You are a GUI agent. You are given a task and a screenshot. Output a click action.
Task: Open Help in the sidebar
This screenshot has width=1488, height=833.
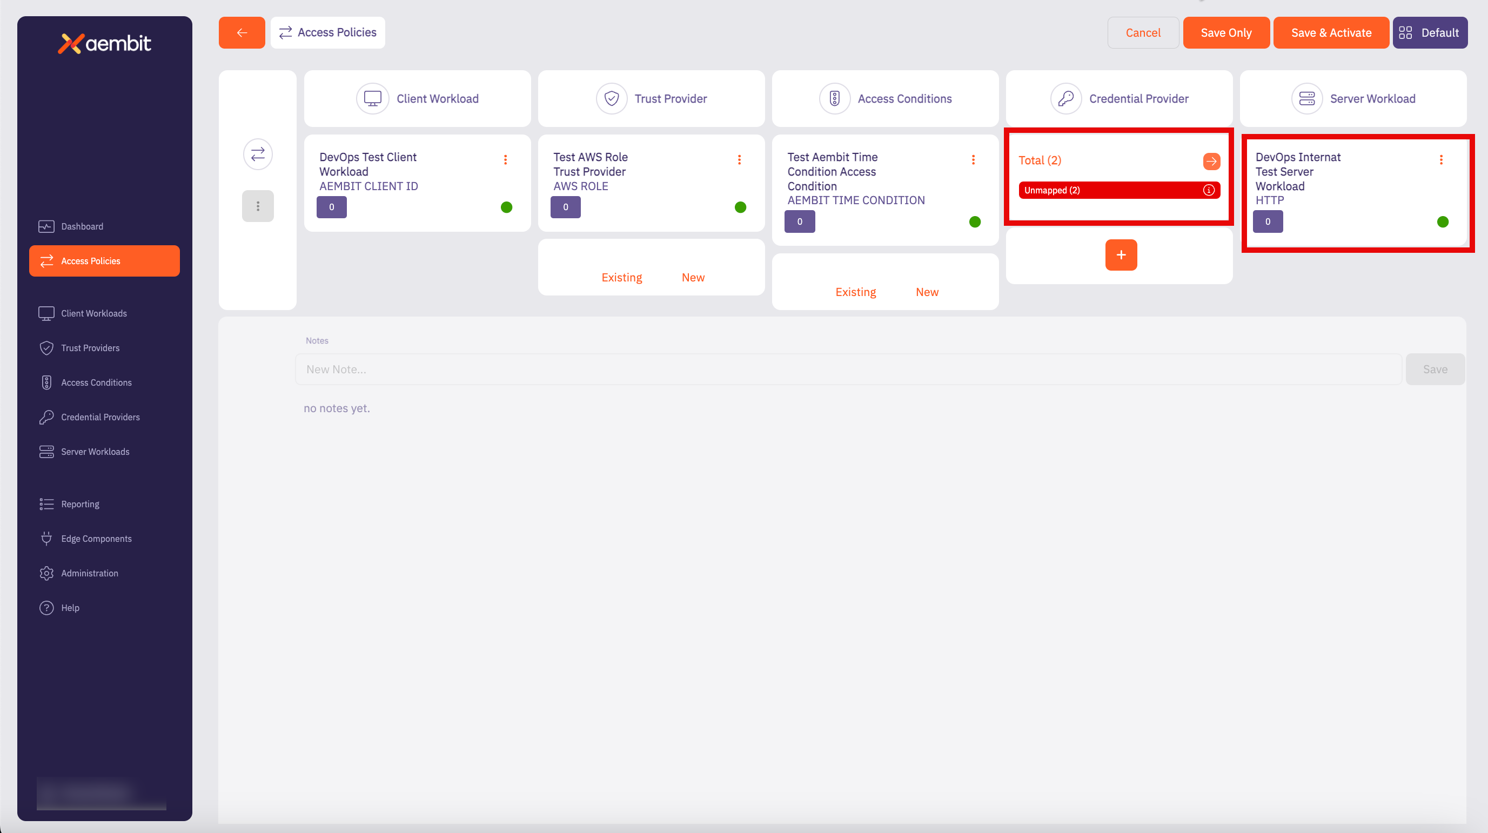point(104,608)
